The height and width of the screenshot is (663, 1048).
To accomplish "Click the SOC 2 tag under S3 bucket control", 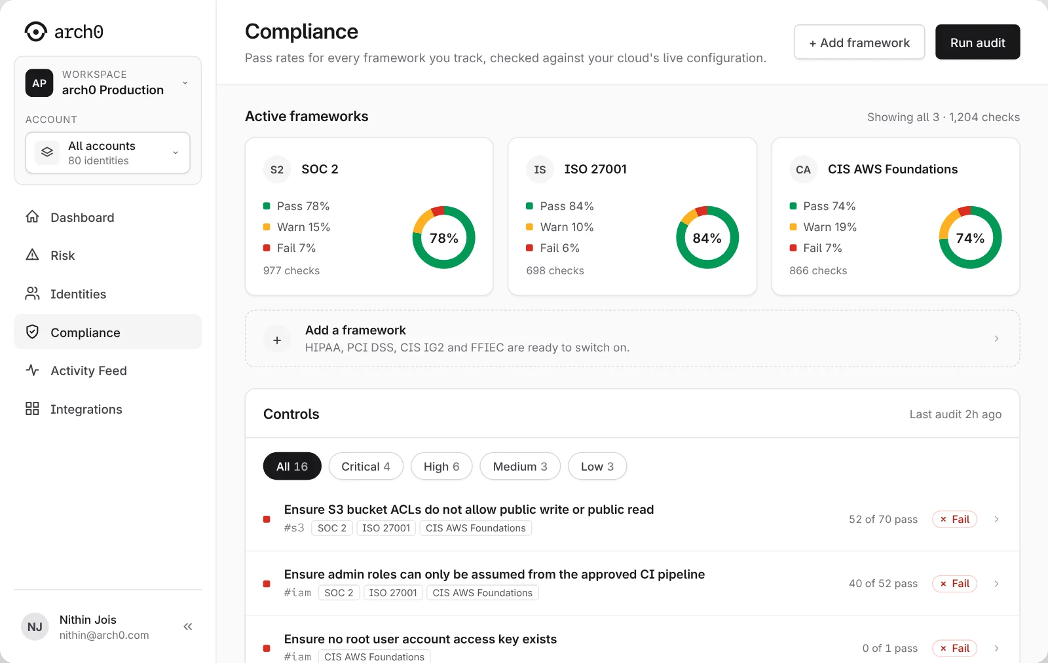I will point(332,528).
